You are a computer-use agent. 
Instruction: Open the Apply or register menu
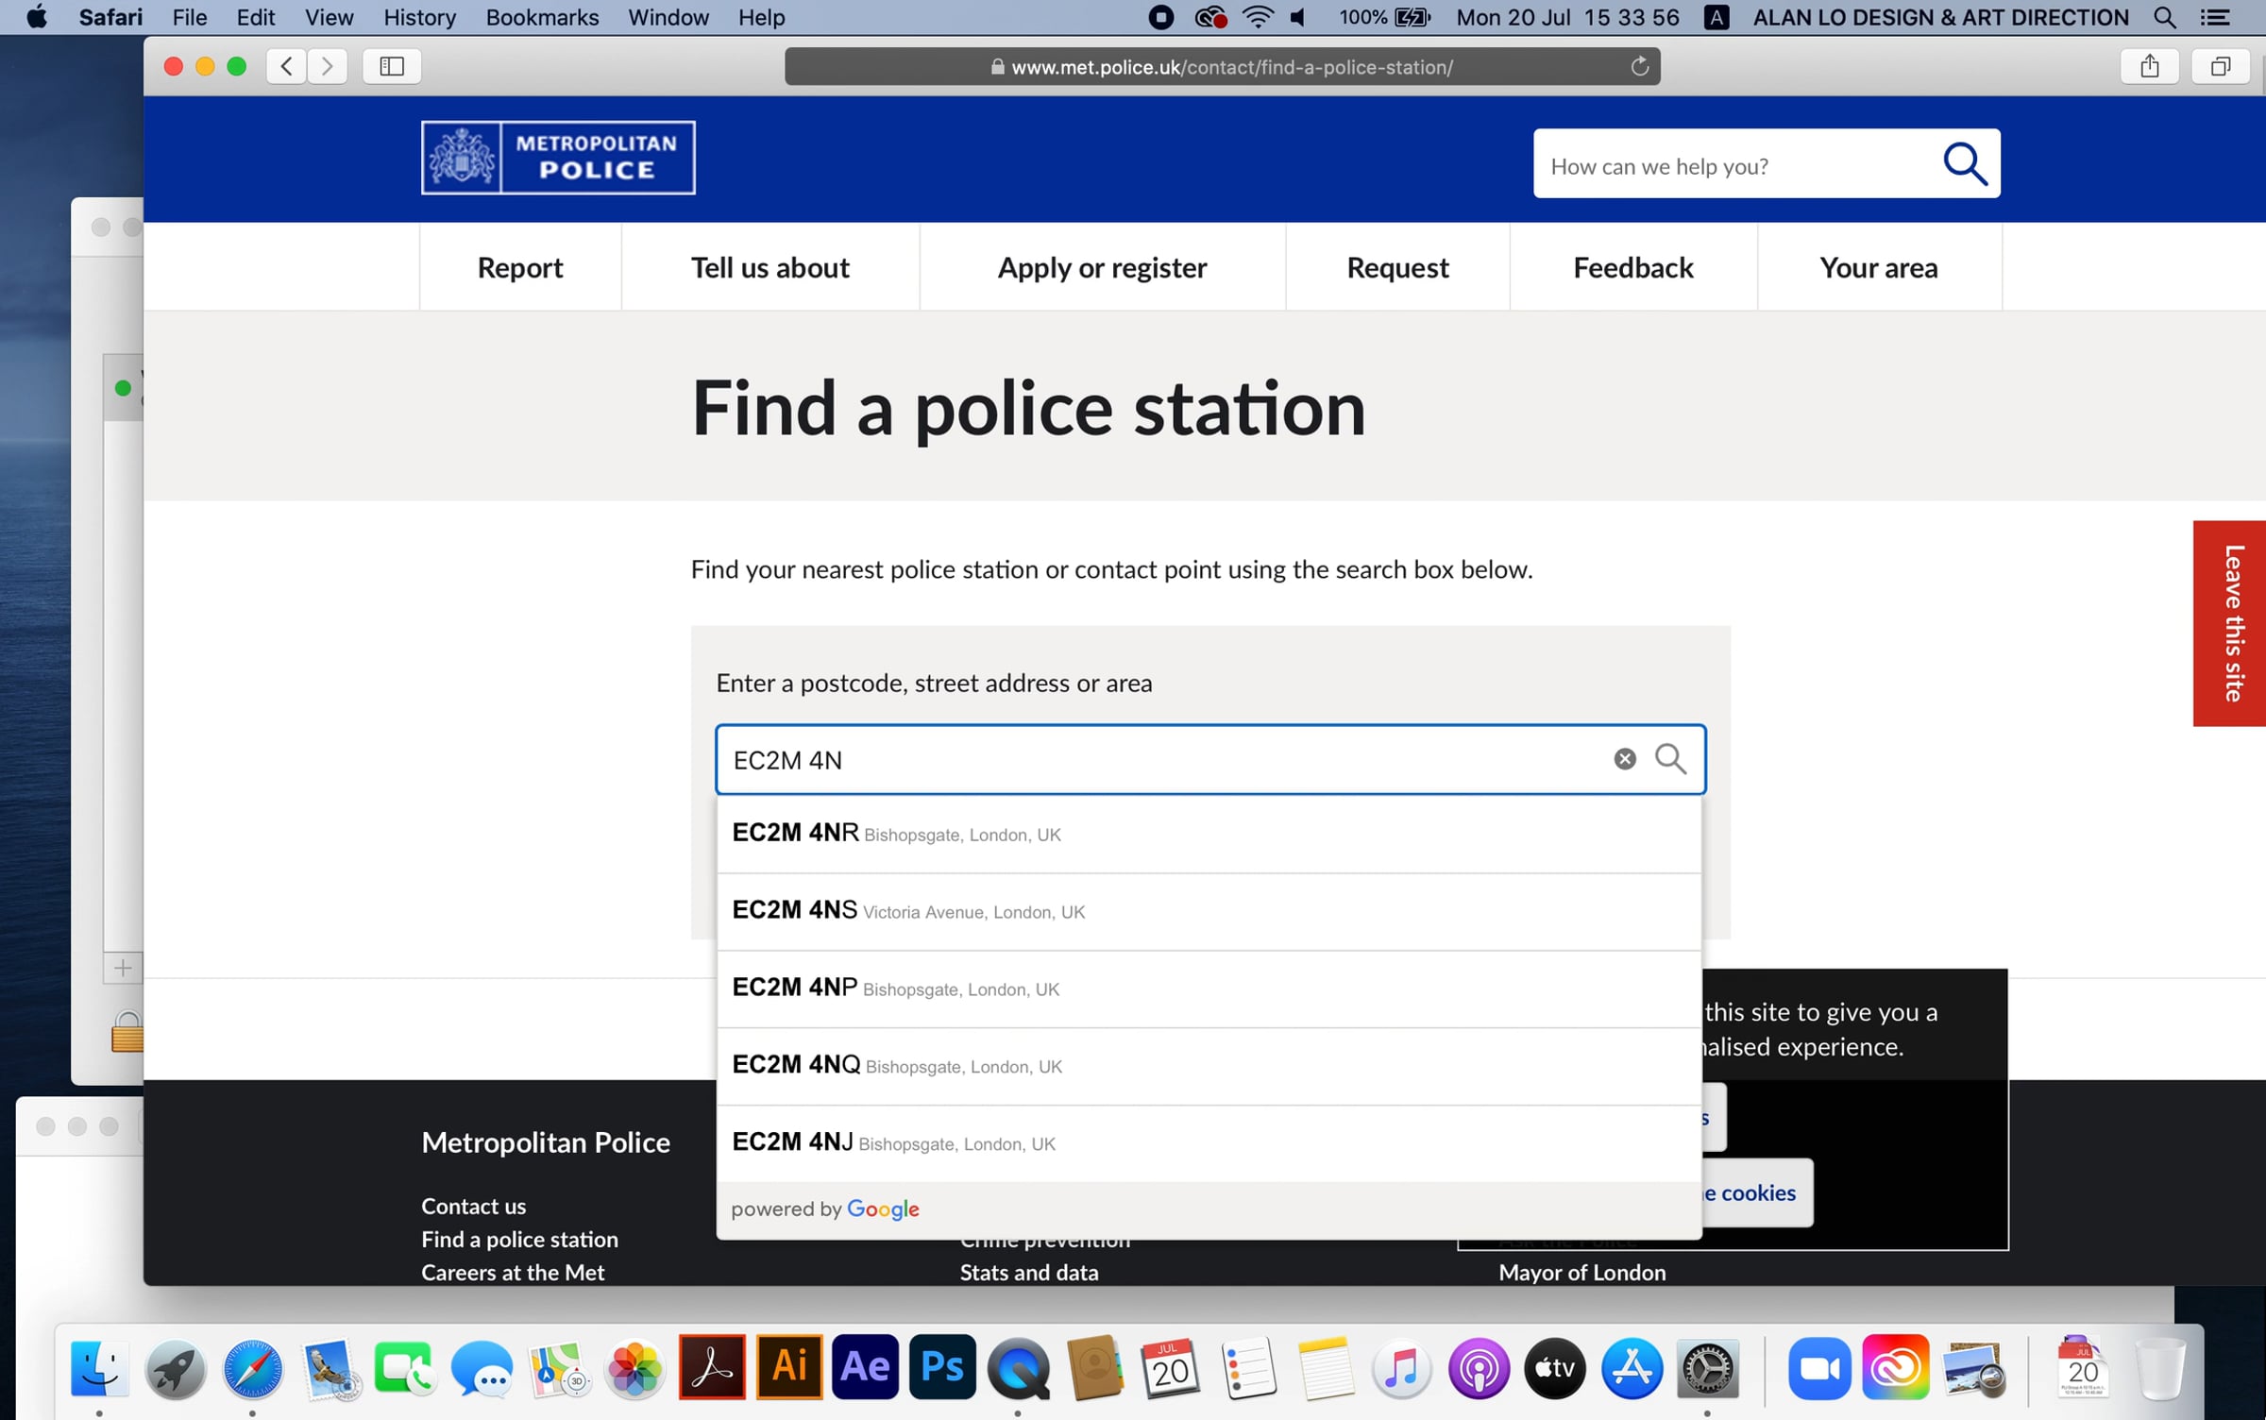coord(1102,268)
